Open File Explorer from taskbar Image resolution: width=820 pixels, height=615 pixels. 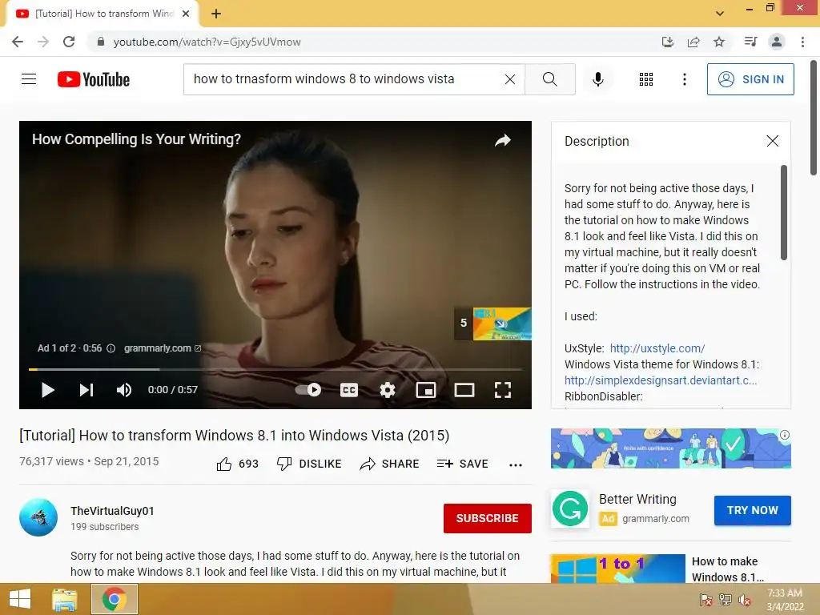click(x=65, y=599)
